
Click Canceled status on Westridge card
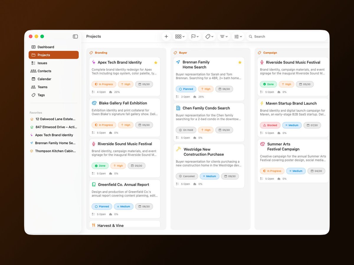187,176
